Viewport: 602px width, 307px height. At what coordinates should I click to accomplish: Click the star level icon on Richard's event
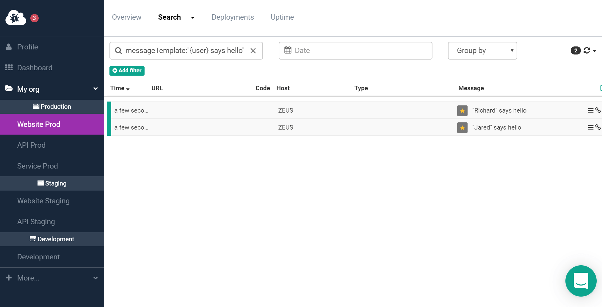(x=462, y=110)
